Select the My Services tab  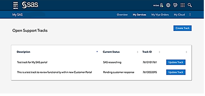pyautogui.click(x=139, y=15)
